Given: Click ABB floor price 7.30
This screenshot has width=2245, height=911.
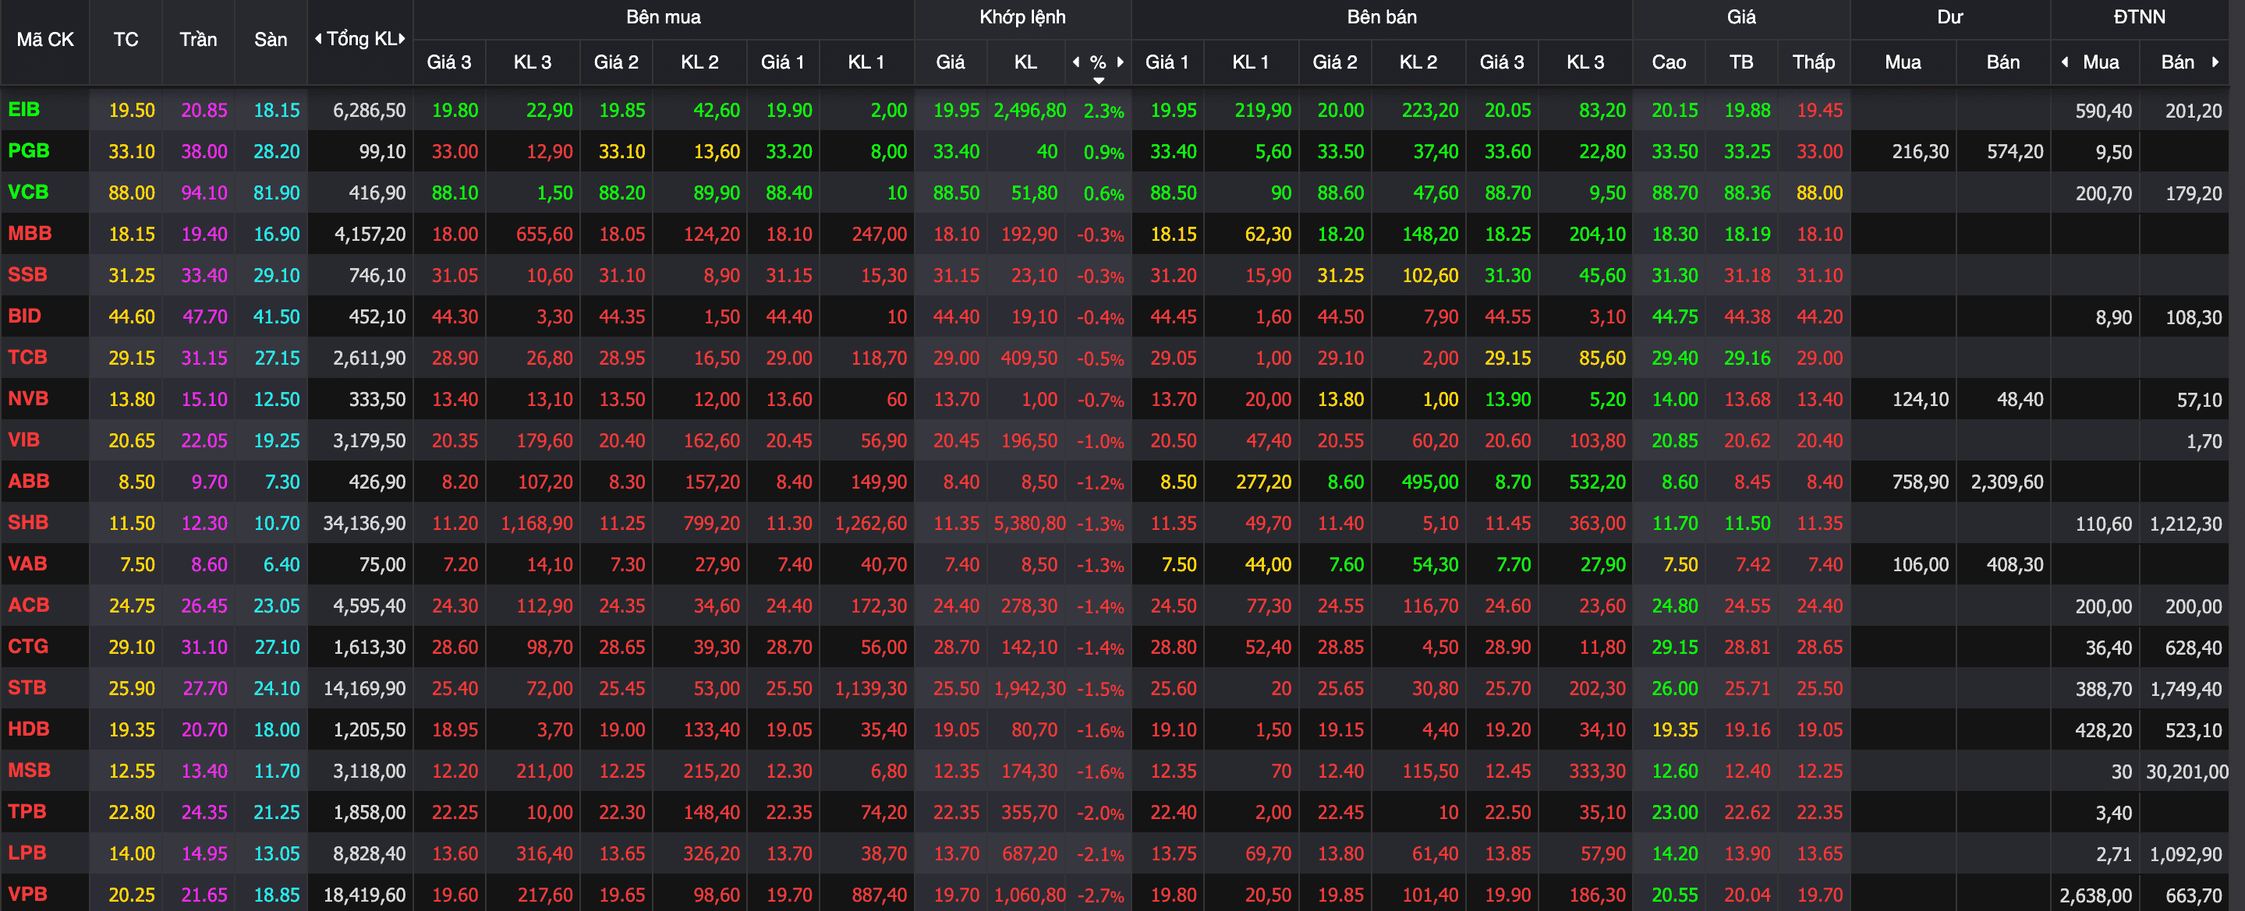Looking at the screenshot, I should 282,482.
